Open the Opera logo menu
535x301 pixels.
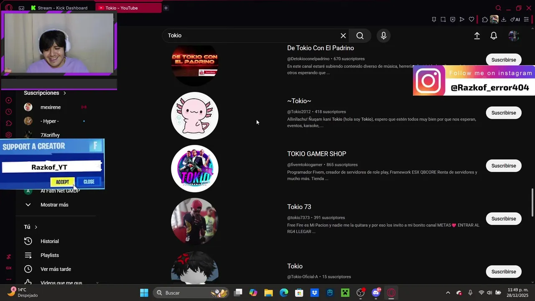click(x=9, y=8)
